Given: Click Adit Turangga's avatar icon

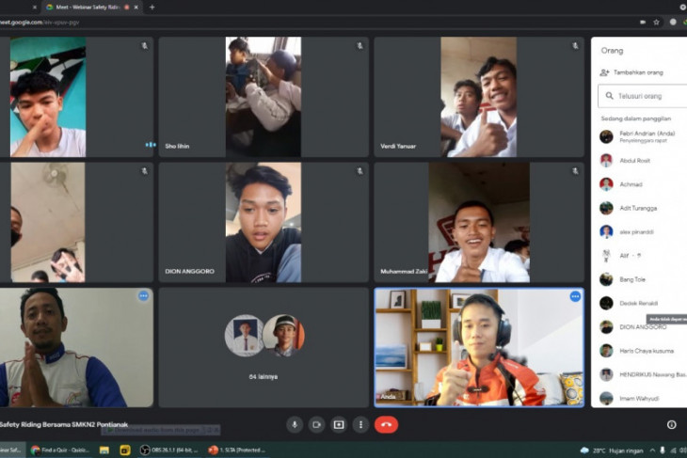Looking at the screenshot, I should [606, 208].
